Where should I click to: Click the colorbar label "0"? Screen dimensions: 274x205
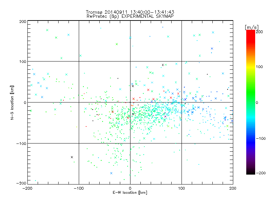257,102
